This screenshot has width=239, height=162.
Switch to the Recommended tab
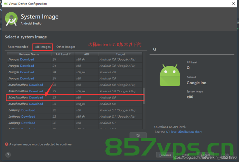pyautogui.click(x=18, y=47)
